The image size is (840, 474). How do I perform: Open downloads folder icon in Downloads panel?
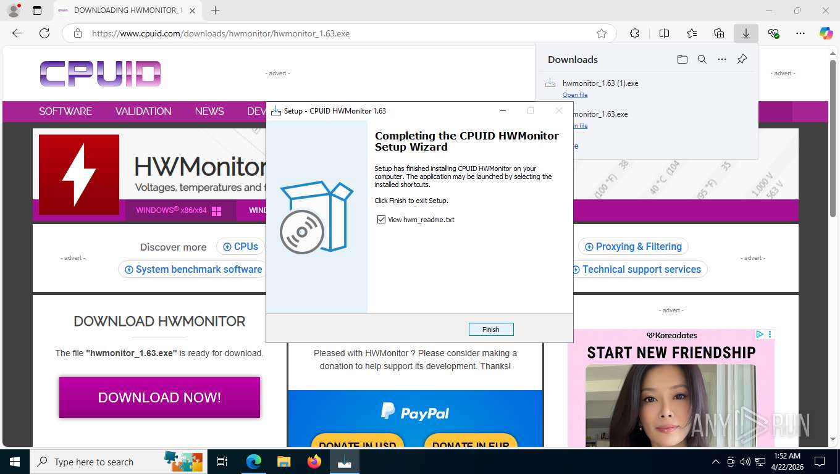tap(682, 59)
